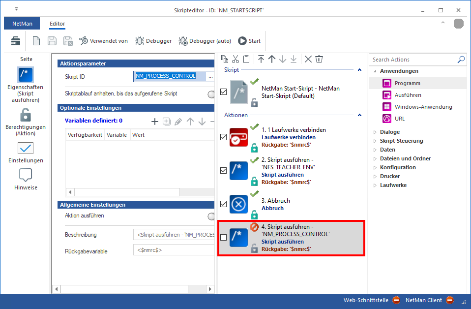Open the Einstellungen page icon

coord(25,149)
